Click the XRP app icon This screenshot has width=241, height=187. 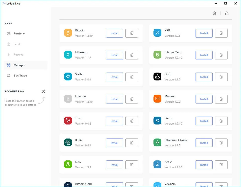pos(157,33)
